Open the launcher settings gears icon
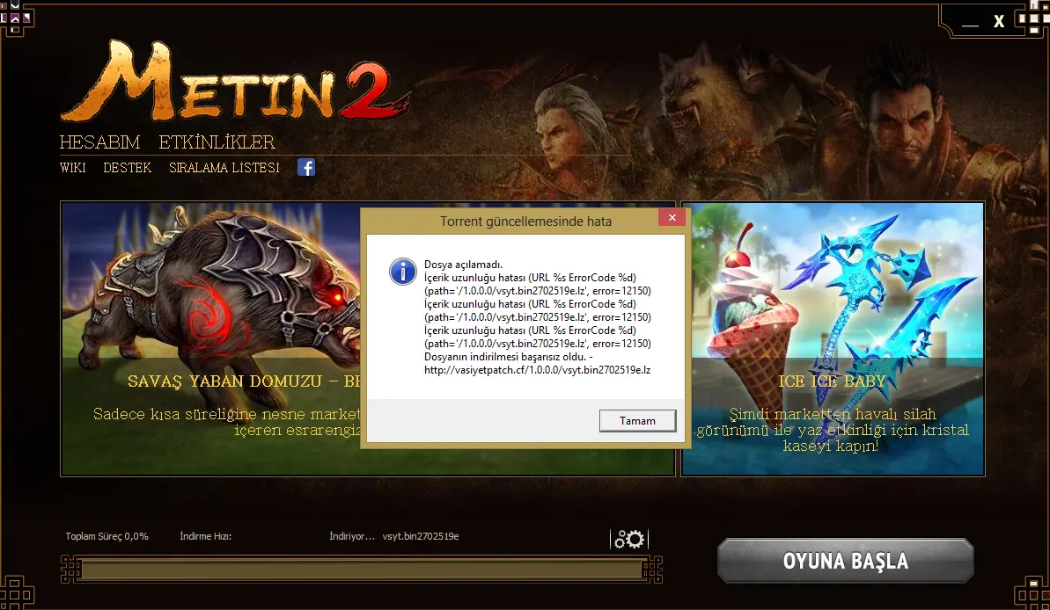The height and width of the screenshot is (610, 1050). point(629,539)
